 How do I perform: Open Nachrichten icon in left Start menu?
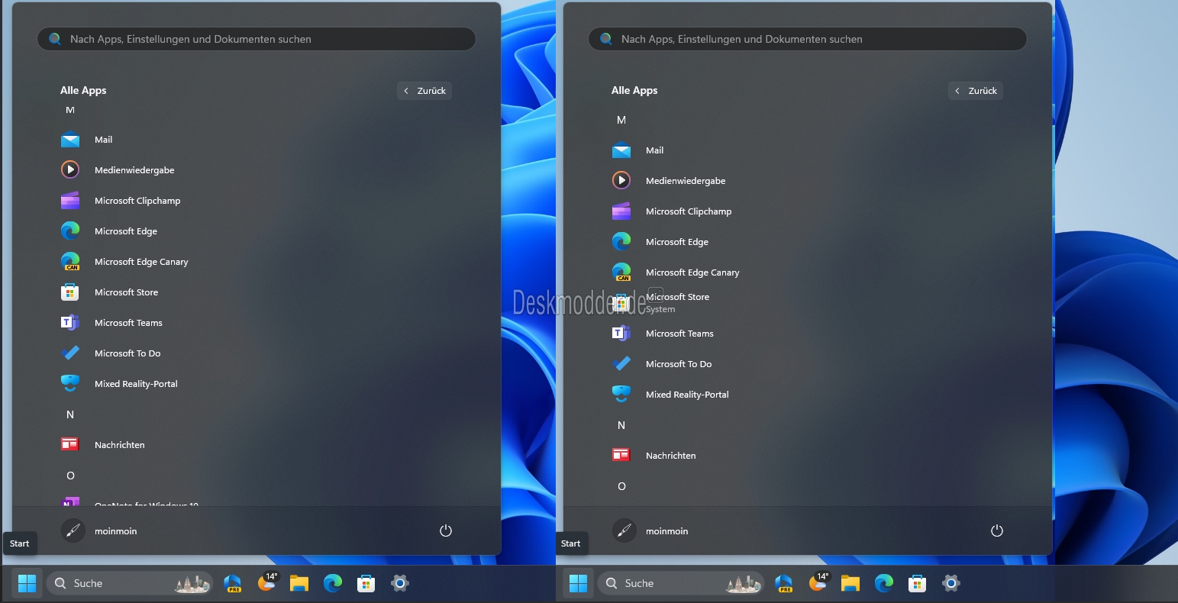tap(70, 445)
